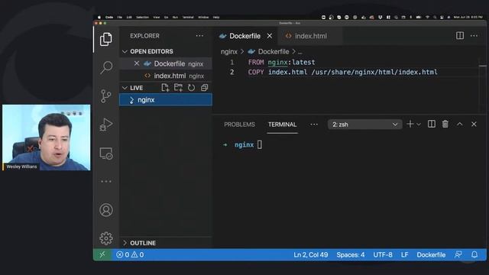Image resolution: width=489 pixels, height=275 pixels.
Task: Change language mode Dockerfile in status bar
Action: point(431,254)
